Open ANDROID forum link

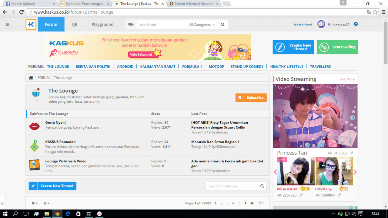click(125, 67)
